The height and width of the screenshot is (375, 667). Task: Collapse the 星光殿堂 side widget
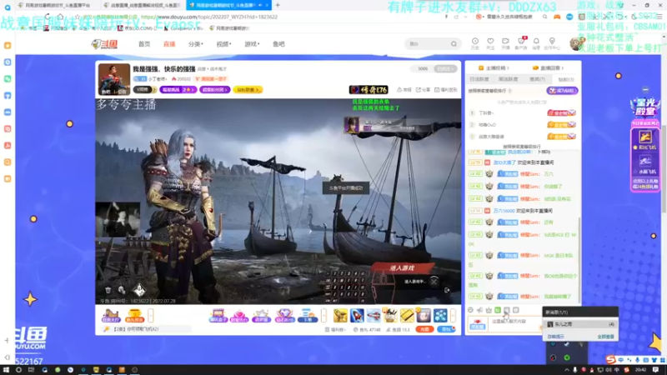[645, 90]
